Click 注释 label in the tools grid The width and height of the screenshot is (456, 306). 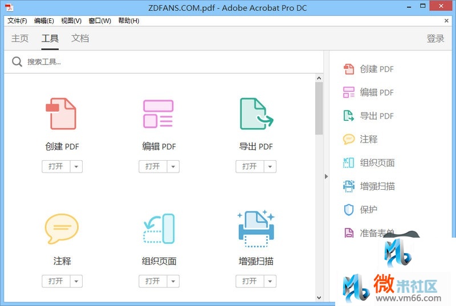tap(62, 261)
